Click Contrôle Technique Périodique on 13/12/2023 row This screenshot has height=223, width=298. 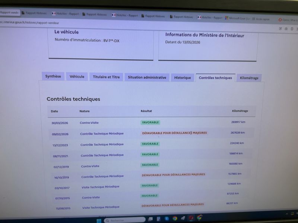102,145
